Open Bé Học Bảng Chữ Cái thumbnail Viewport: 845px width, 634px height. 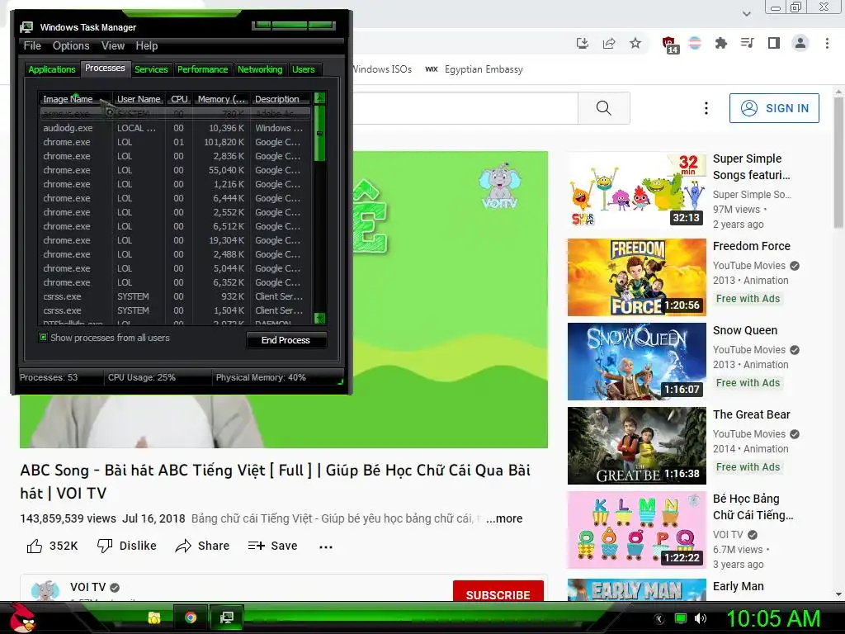(x=636, y=529)
